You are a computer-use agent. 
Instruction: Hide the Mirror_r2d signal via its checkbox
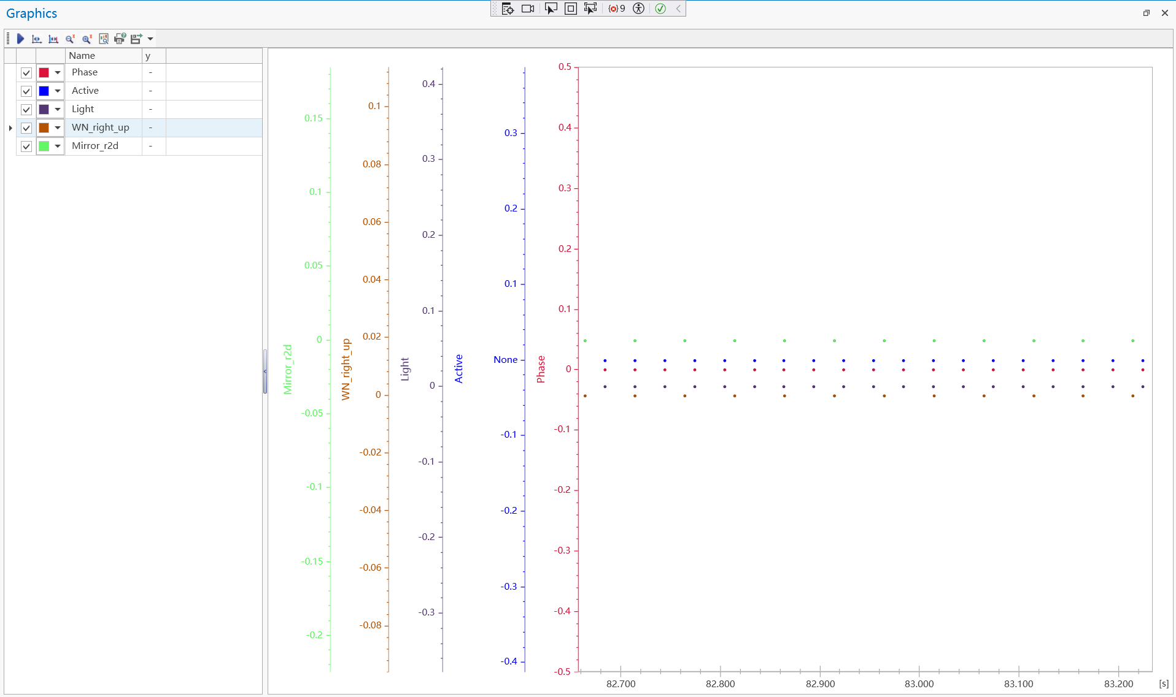pyautogui.click(x=26, y=147)
